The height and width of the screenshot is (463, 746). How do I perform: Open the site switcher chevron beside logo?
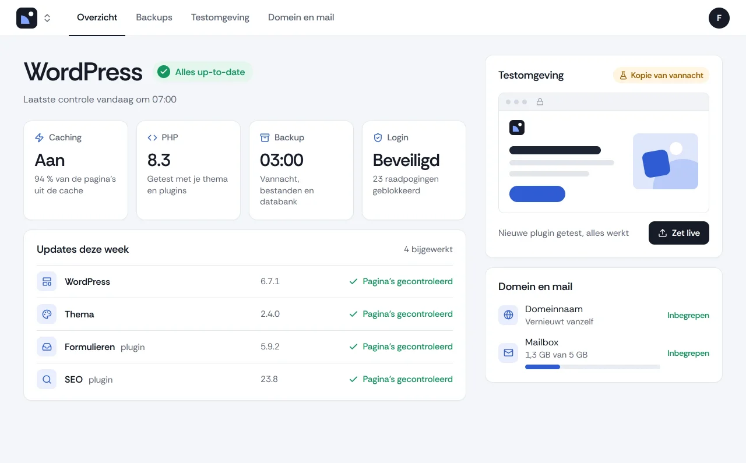click(47, 18)
